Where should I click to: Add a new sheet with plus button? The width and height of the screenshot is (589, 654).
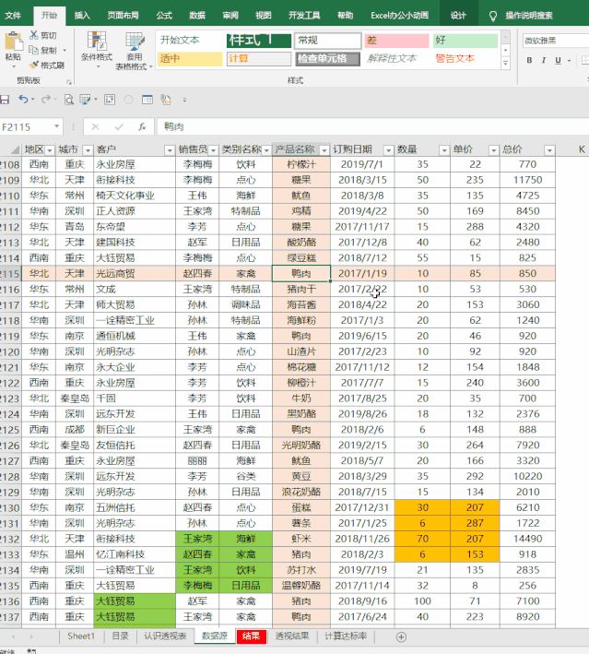[x=401, y=636]
